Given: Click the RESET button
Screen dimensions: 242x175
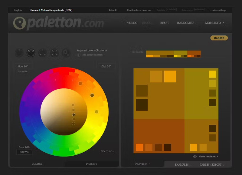Looking at the screenshot, I should pyautogui.click(x=165, y=23).
